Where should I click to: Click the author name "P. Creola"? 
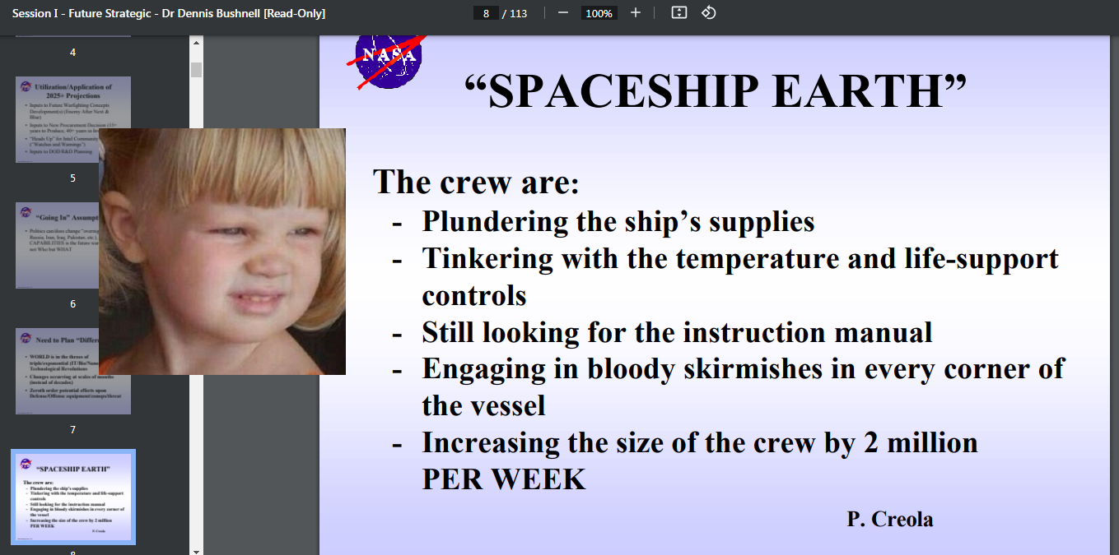tap(889, 519)
